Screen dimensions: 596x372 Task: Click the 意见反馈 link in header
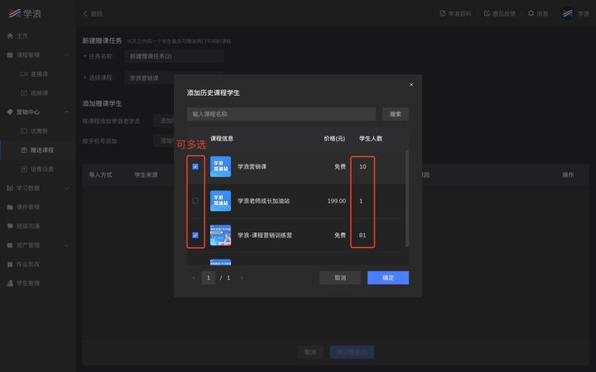point(504,14)
